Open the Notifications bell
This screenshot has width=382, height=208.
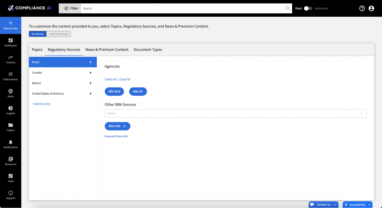coord(10,144)
